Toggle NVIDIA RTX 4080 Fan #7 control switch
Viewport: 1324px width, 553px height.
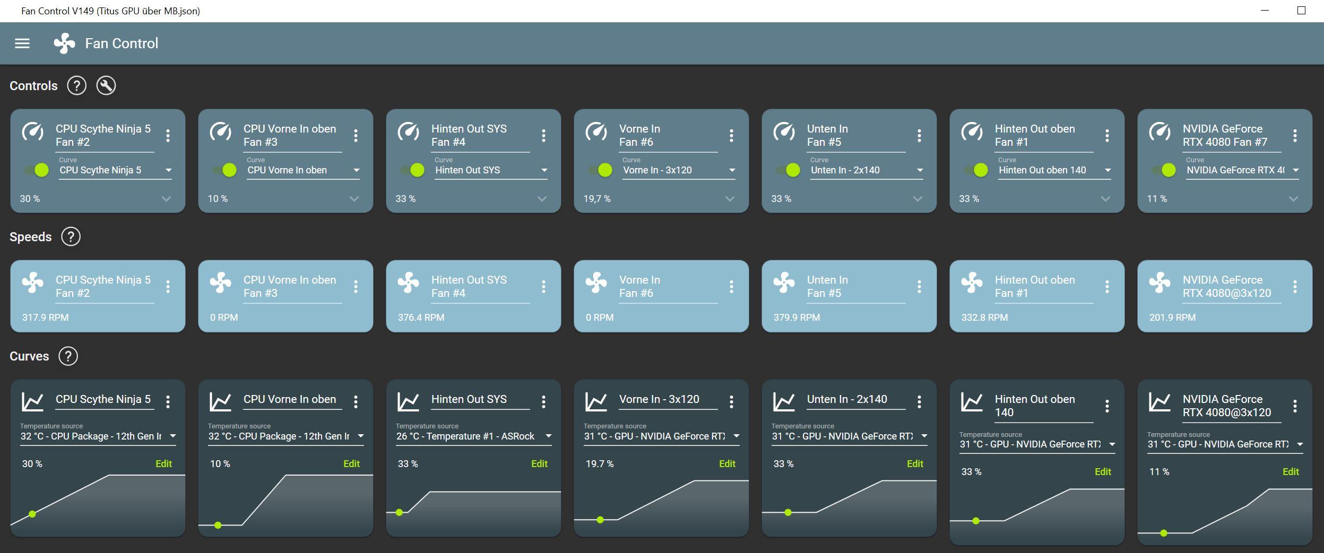[1164, 170]
